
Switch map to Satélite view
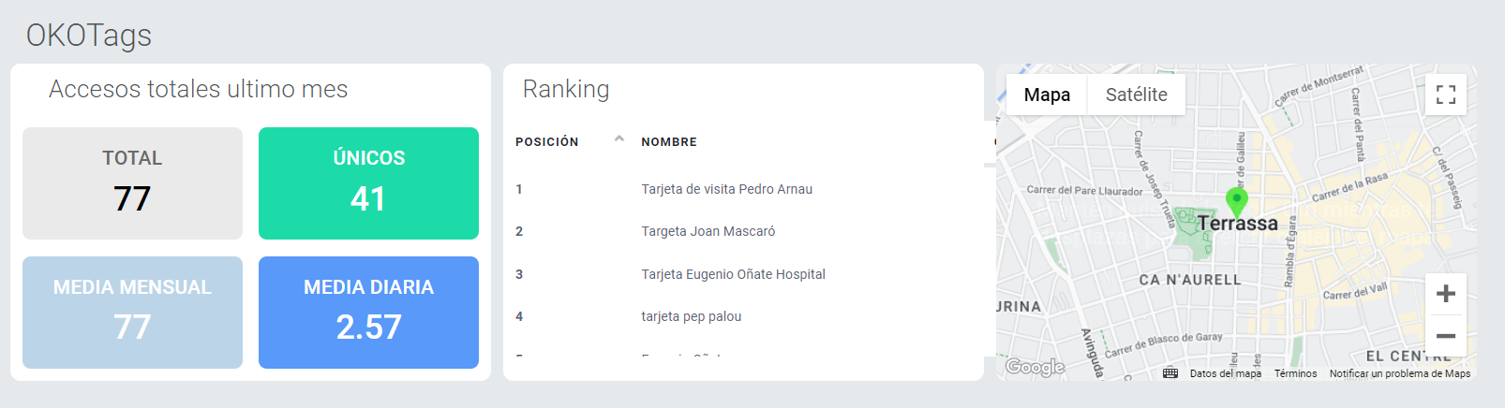click(x=1136, y=95)
